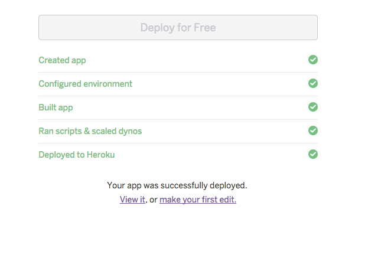Open the deployed app via View it

pyautogui.click(x=132, y=200)
